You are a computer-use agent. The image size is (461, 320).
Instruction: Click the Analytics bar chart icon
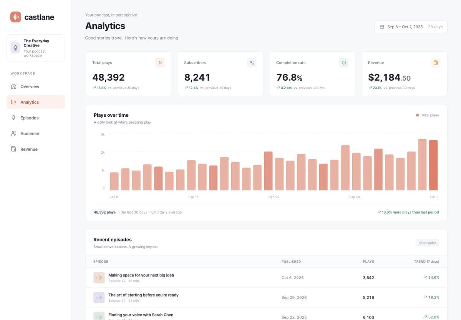[13, 102]
